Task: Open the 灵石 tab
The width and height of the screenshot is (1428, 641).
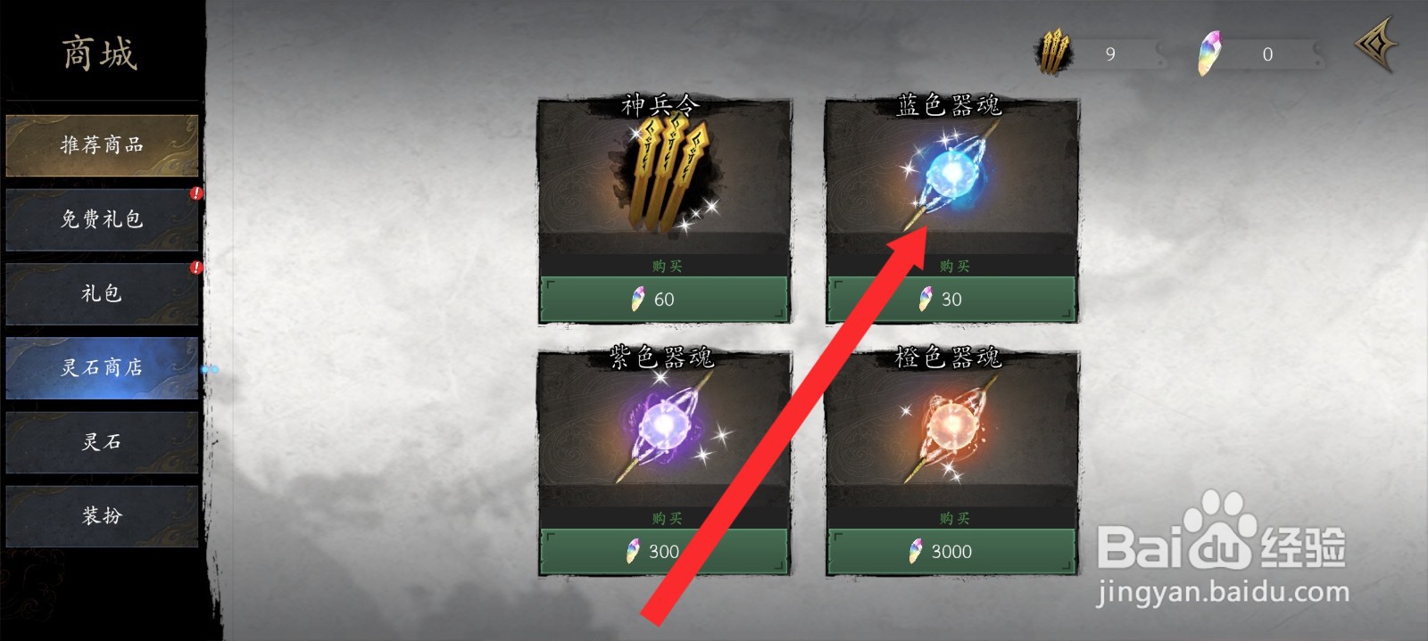Action: pyautogui.click(x=102, y=441)
